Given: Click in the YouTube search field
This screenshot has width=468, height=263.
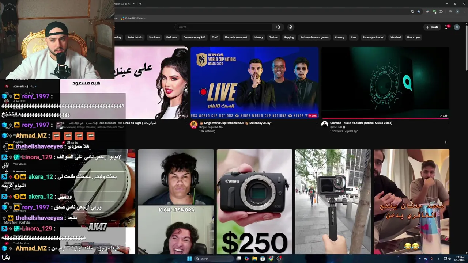Looking at the screenshot, I should [x=224, y=27].
